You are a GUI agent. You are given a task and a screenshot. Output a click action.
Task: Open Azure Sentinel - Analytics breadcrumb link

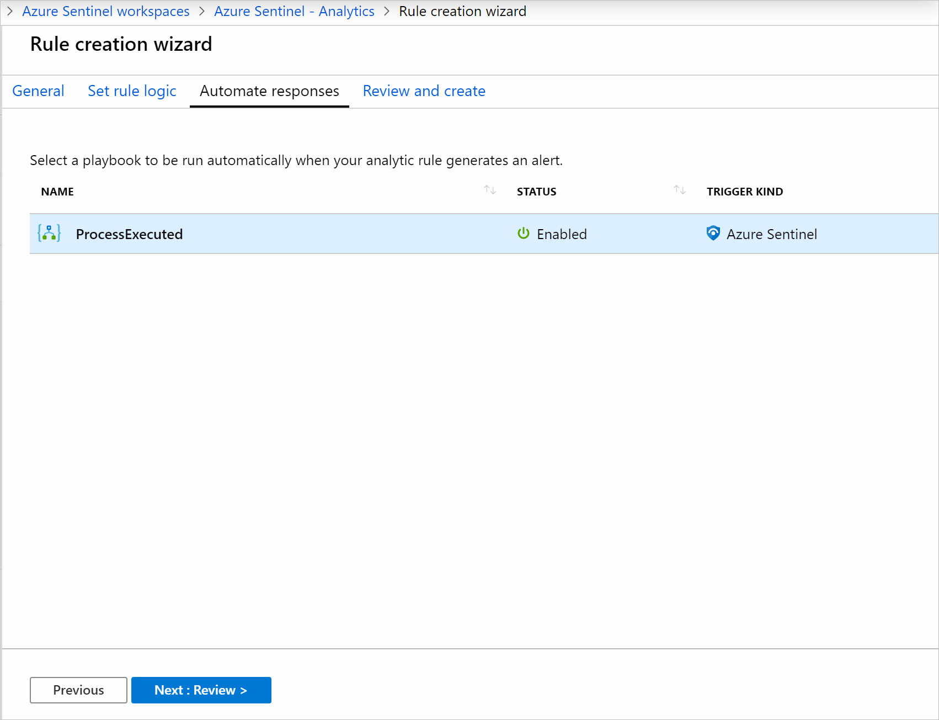pyautogui.click(x=294, y=11)
